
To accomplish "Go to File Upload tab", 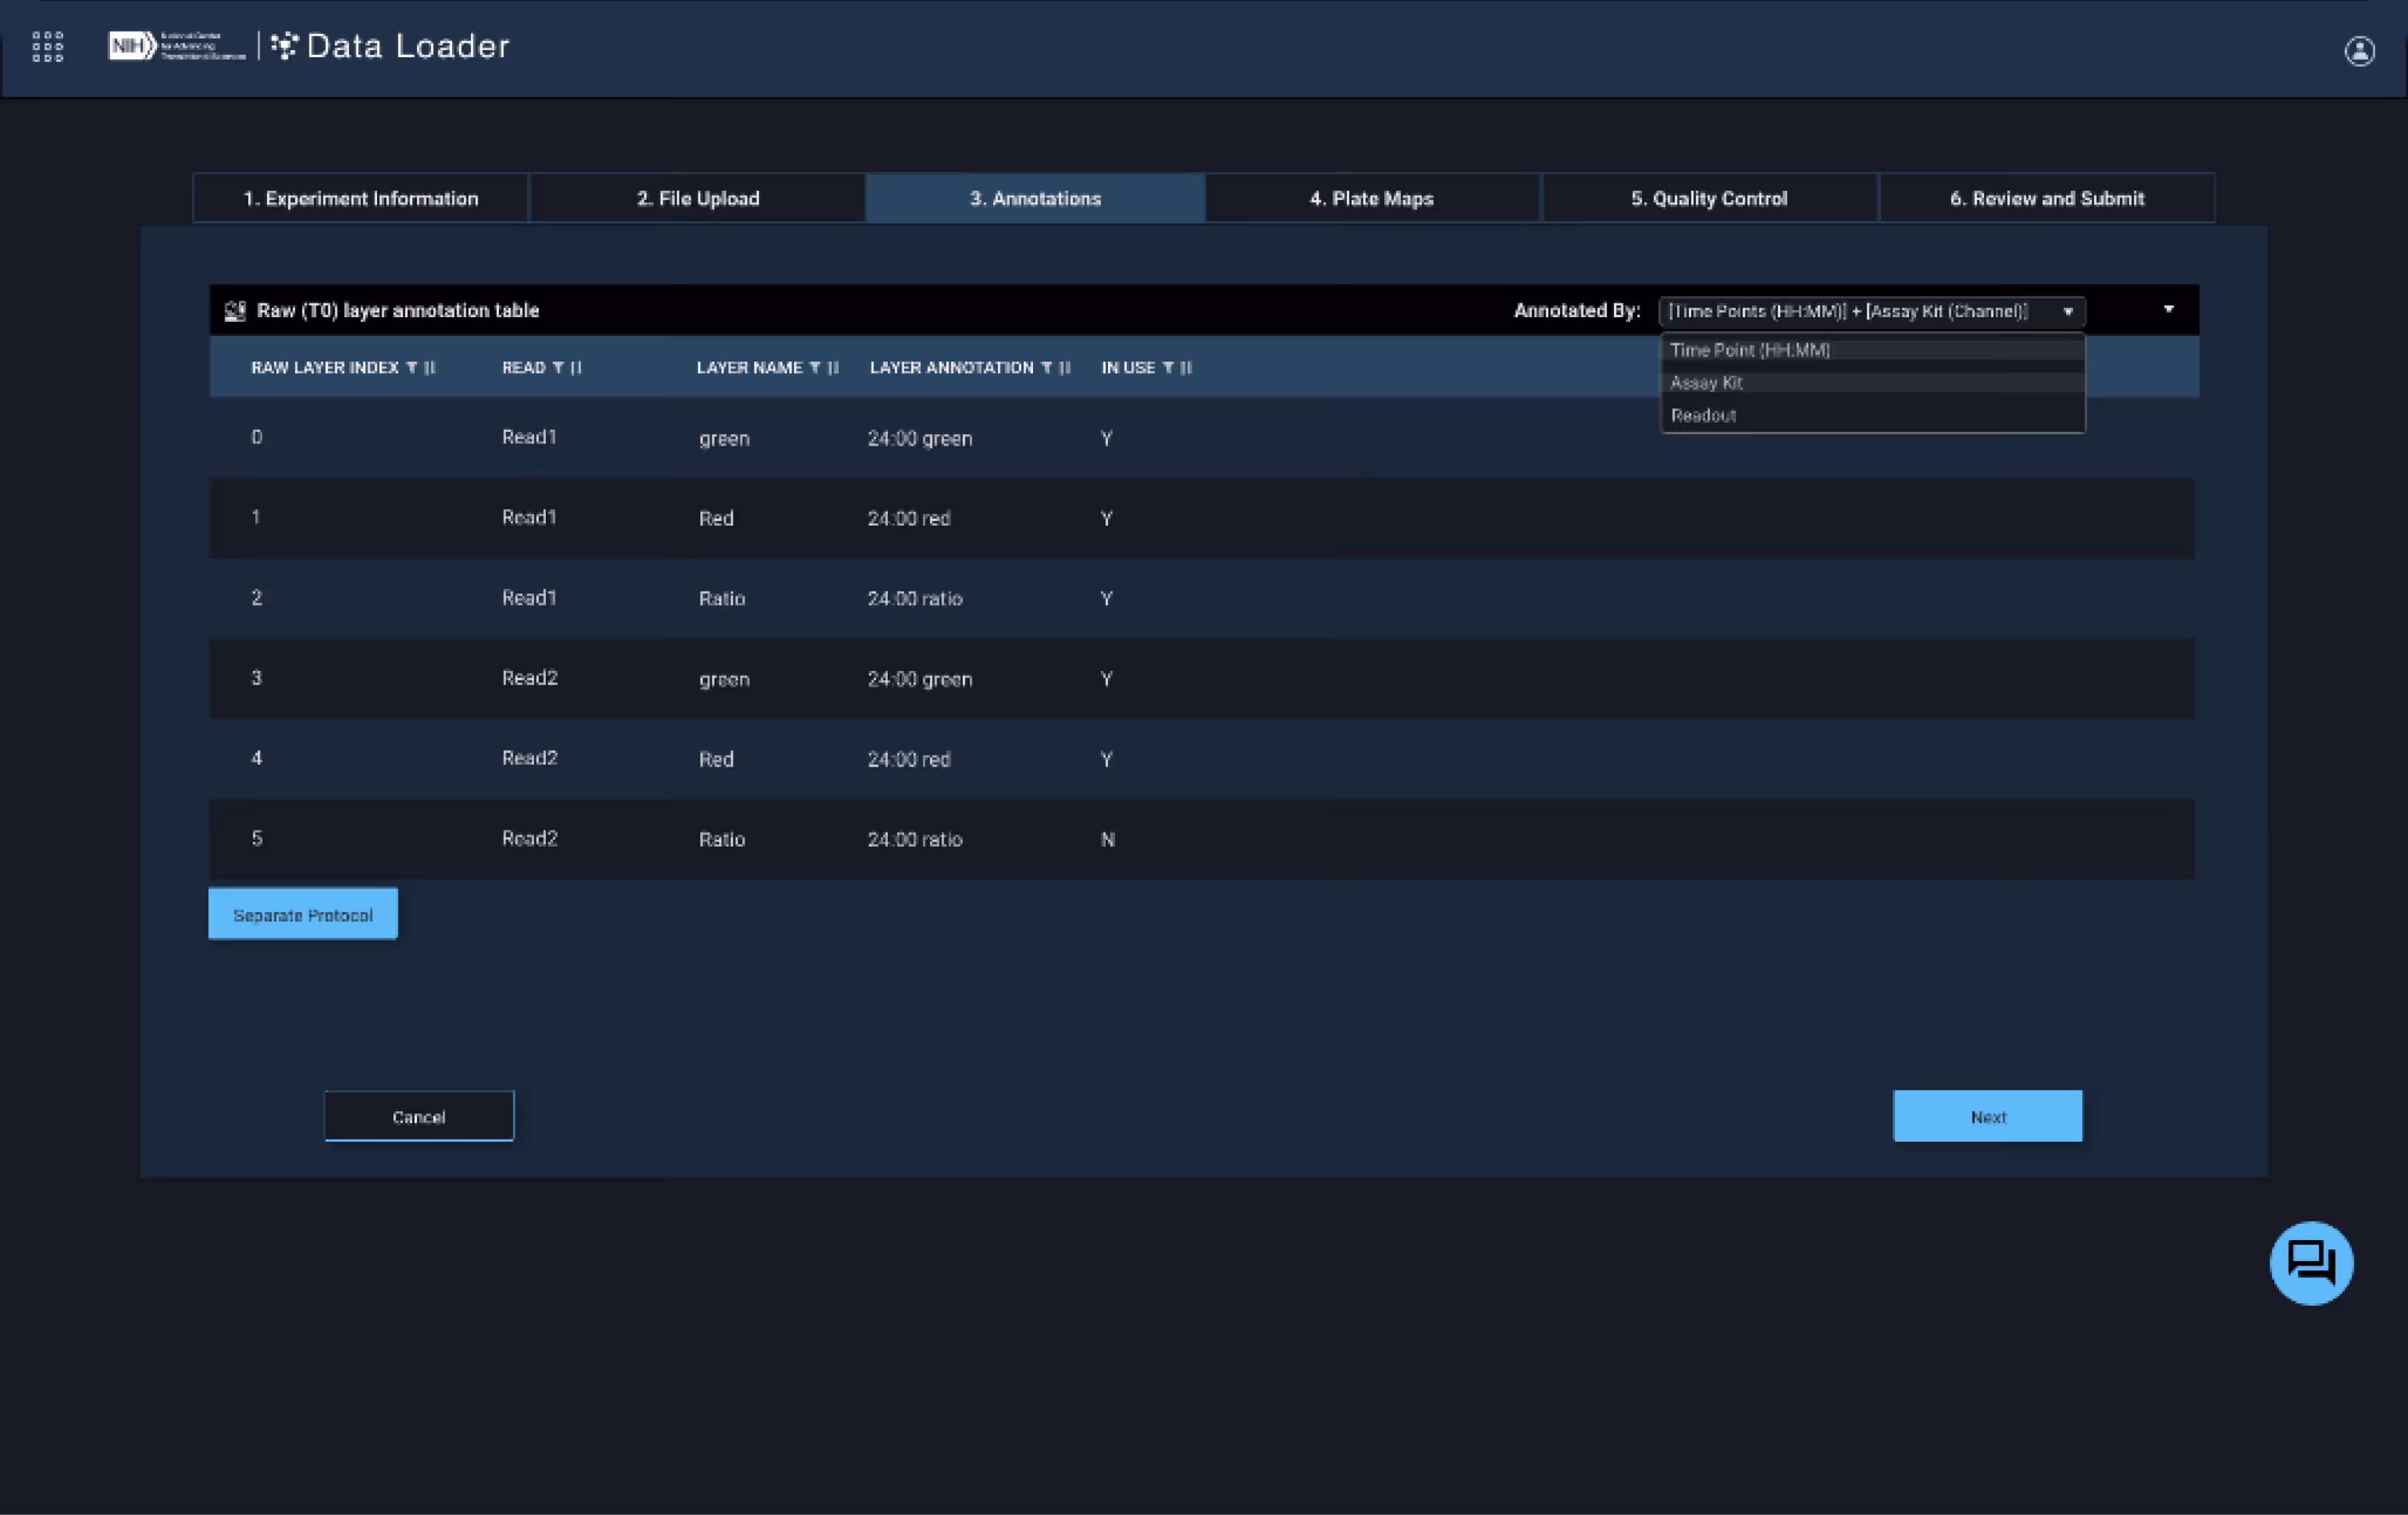I will (x=697, y=198).
